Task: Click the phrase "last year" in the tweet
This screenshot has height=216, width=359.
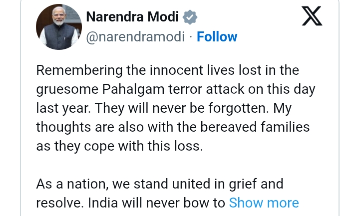Action: coord(63,108)
